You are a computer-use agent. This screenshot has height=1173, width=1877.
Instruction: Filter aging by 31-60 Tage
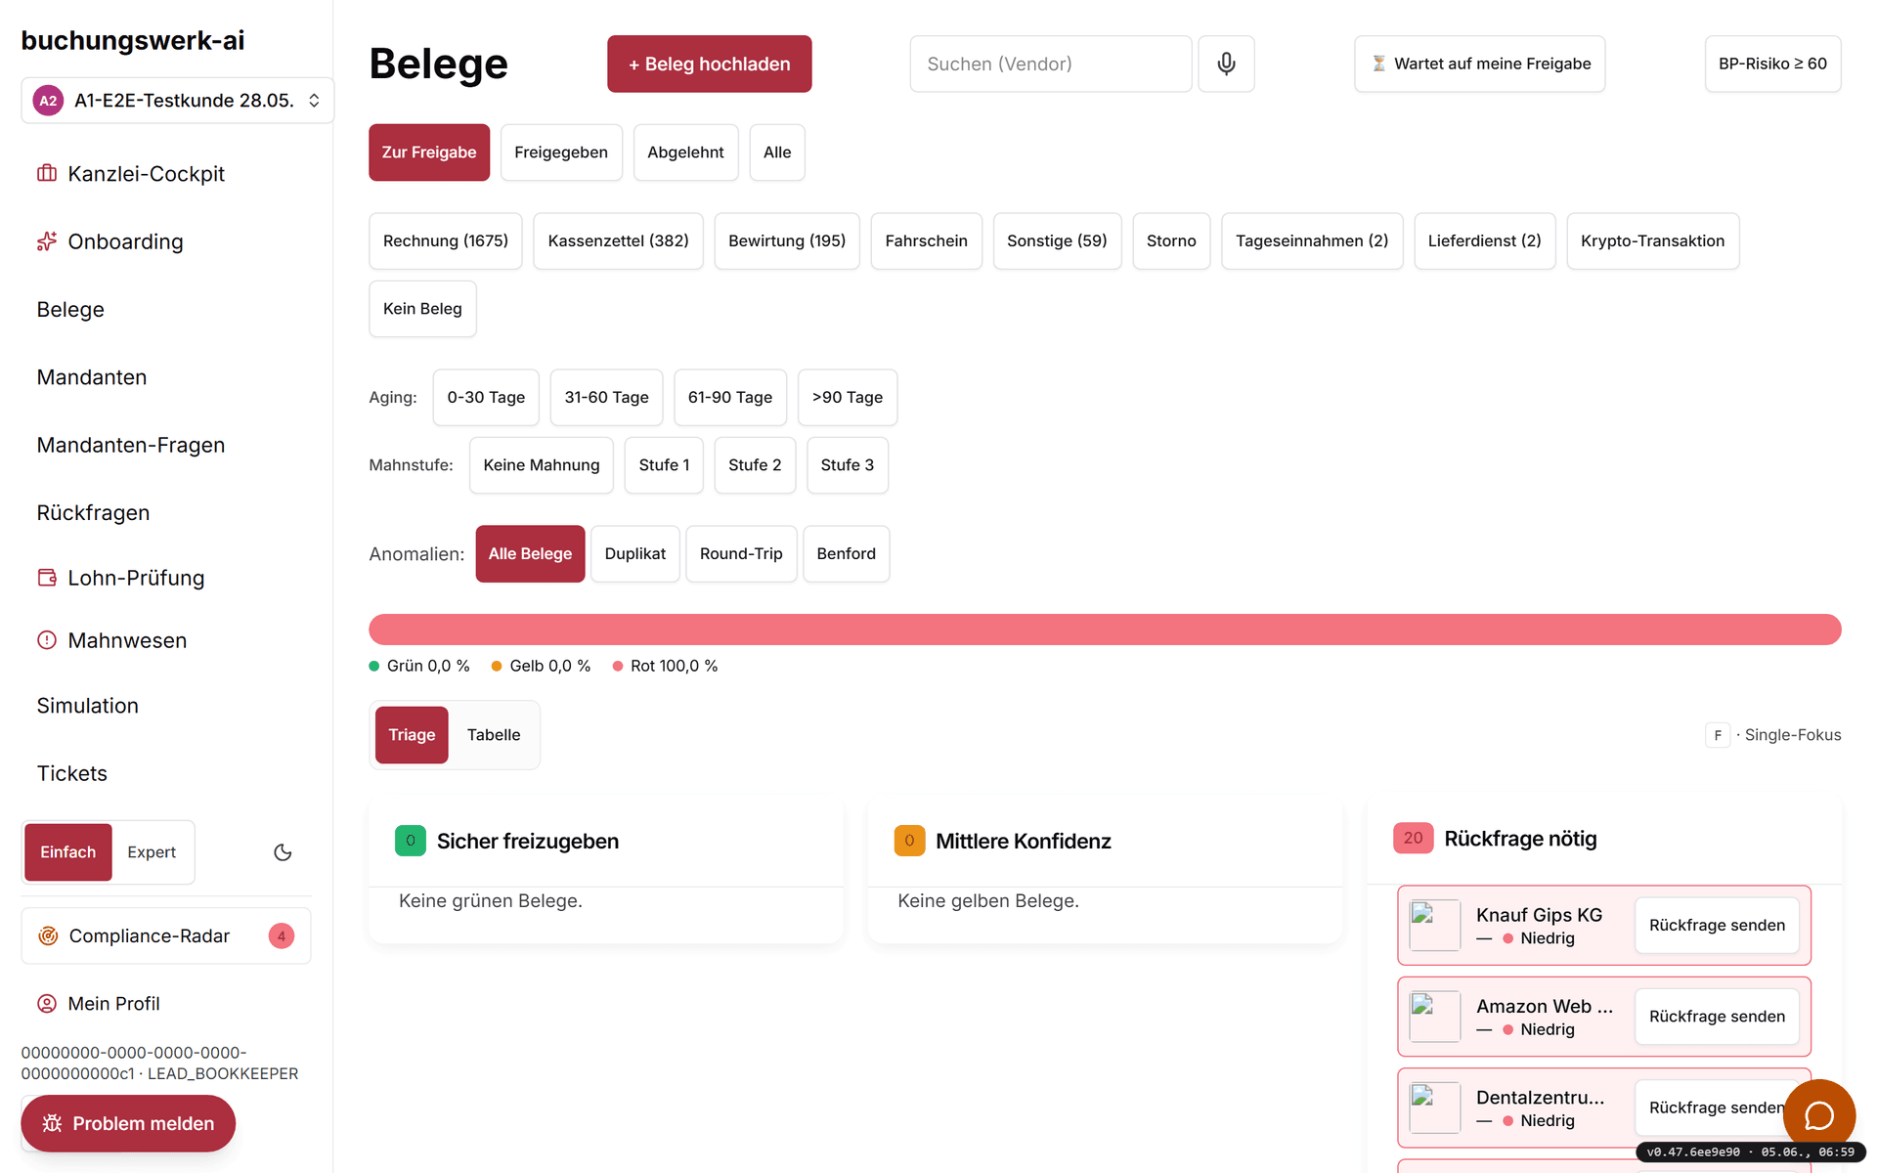pyautogui.click(x=606, y=398)
